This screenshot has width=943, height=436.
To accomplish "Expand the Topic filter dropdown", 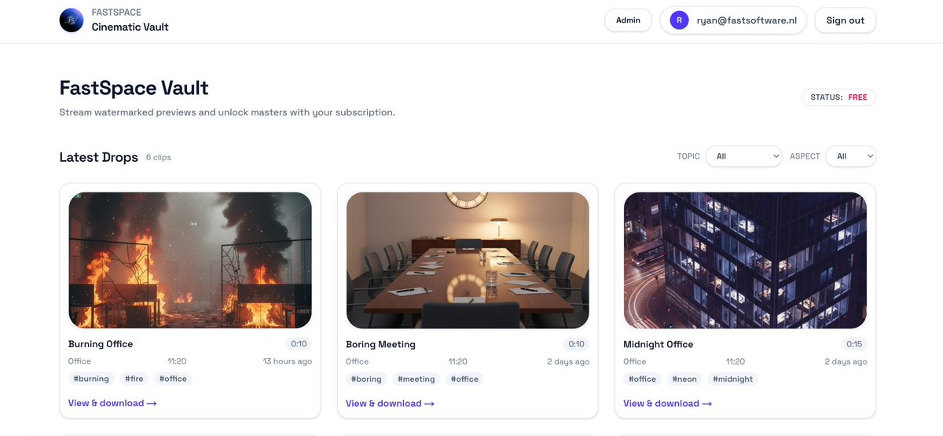I will (743, 156).
